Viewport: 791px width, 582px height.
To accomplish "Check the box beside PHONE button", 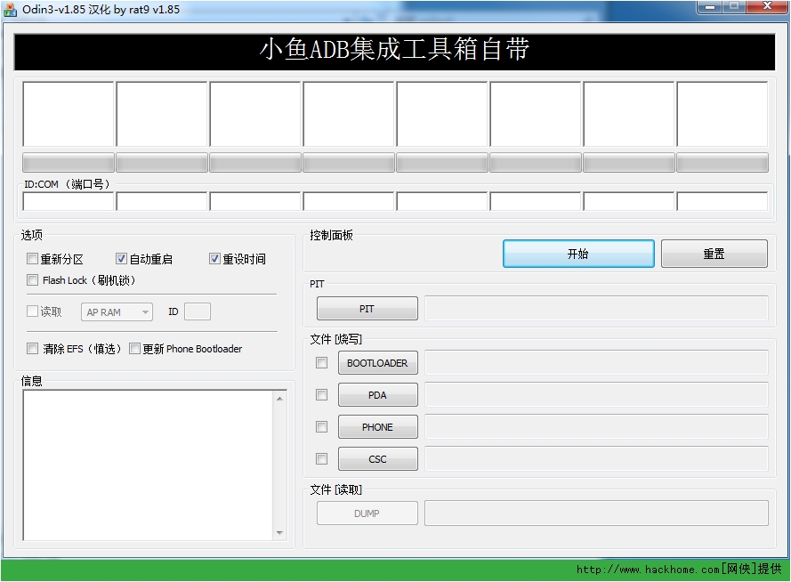I will 321,426.
